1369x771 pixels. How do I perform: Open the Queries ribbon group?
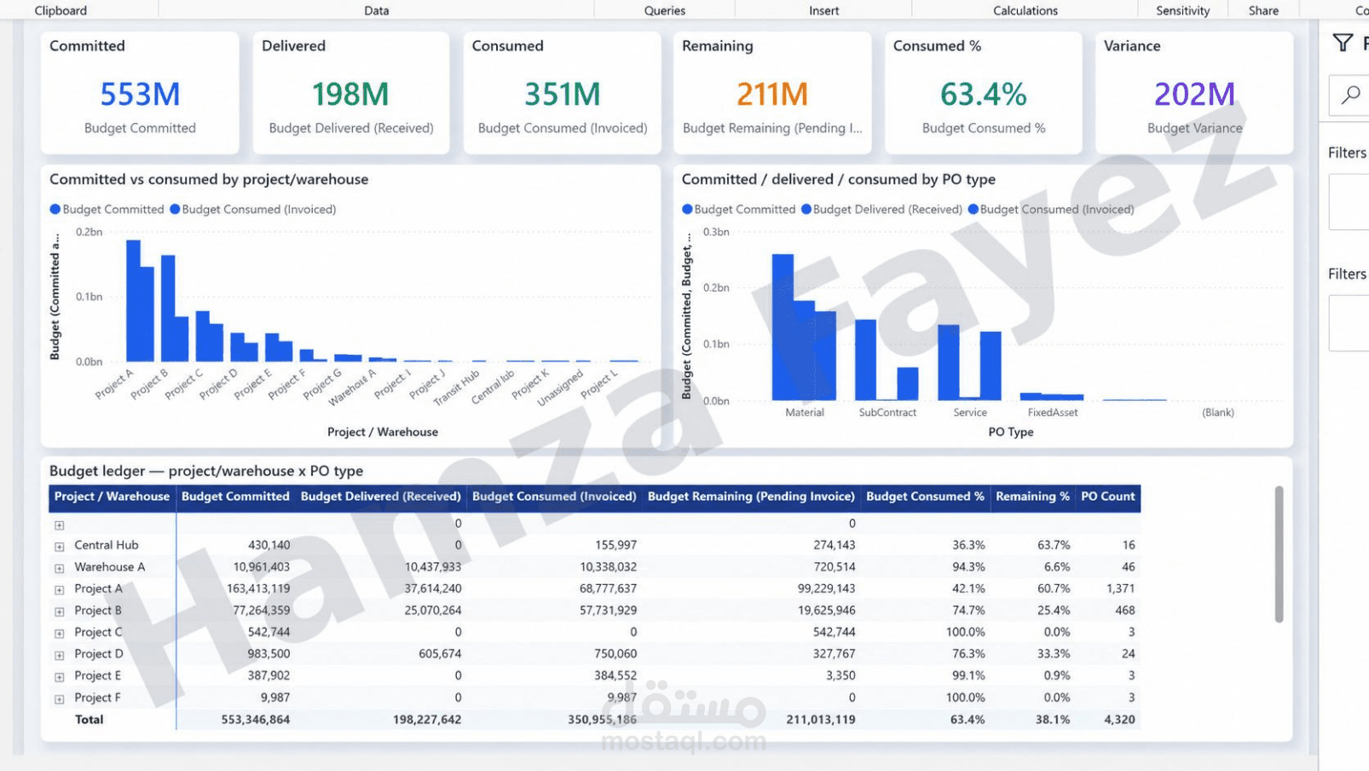pos(665,10)
